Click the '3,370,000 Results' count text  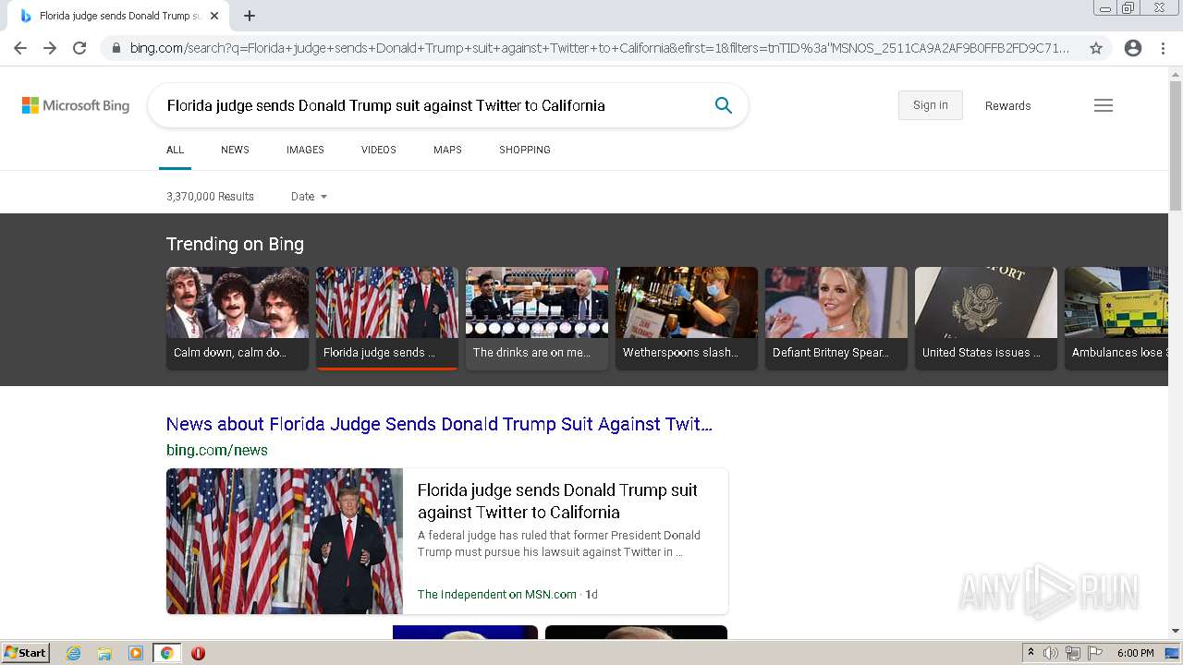click(210, 197)
